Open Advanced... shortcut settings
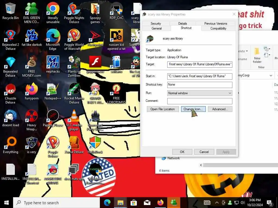278x208 pixels. (220, 109)
